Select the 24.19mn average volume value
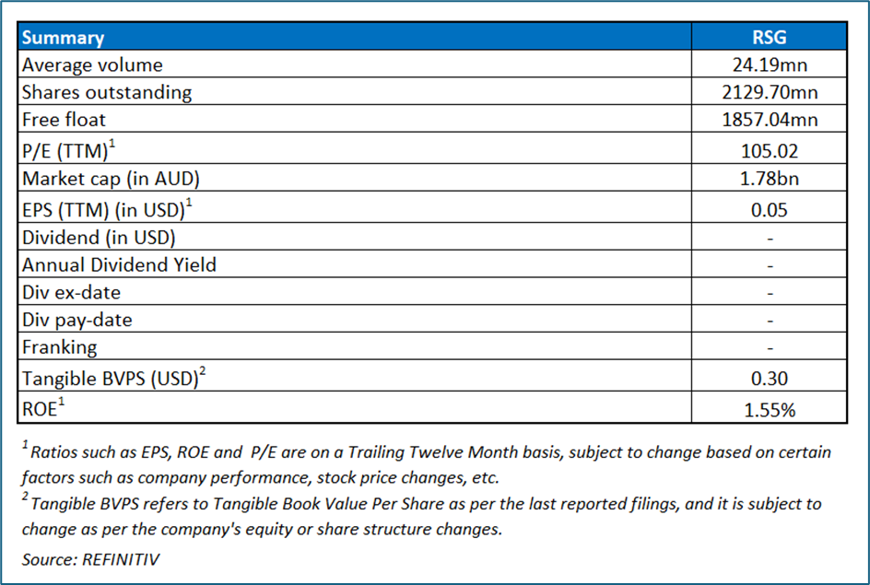870x585 pixels. pos(770,65)
